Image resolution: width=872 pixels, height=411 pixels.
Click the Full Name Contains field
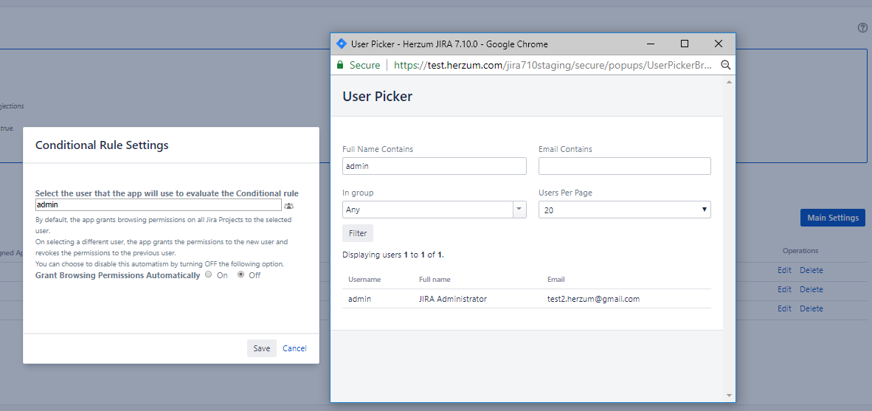point(435,166)
